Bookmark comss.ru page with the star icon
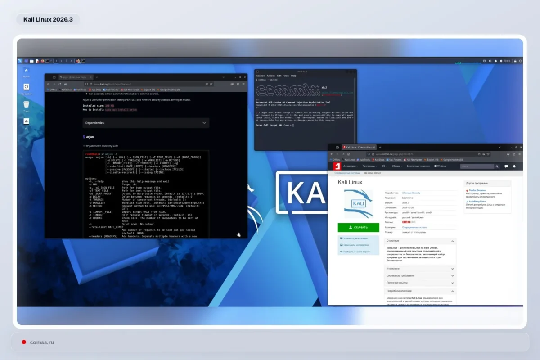Viewport: 540px width, 360px height. point(488,154)
